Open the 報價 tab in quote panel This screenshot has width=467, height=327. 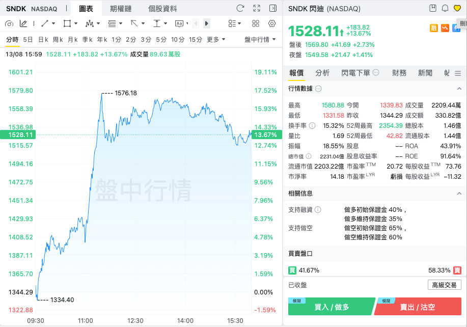[296, 73]
